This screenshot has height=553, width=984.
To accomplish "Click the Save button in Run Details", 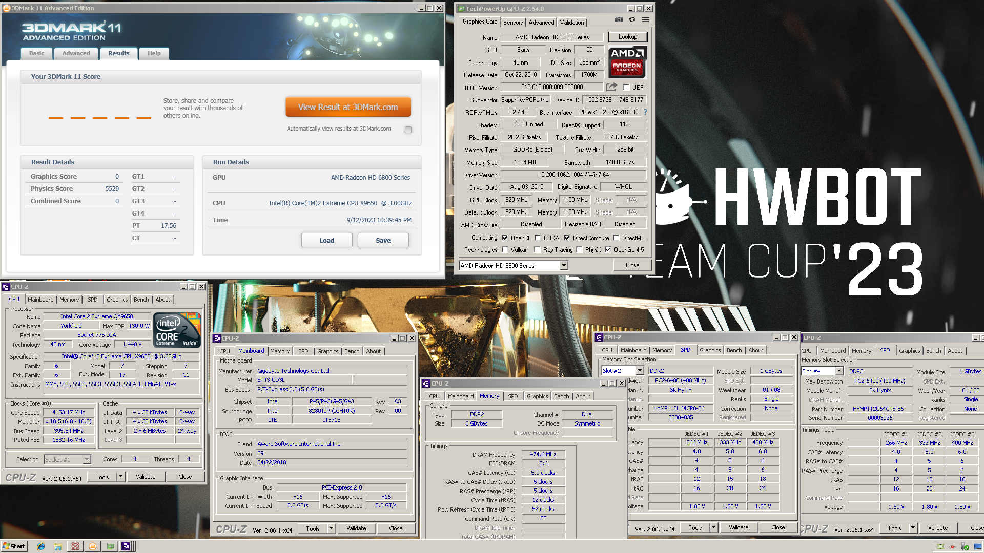I will (x=383, y=240).
